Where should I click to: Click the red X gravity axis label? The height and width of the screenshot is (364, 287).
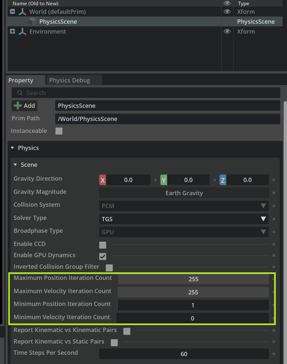(x=102, y=180)
